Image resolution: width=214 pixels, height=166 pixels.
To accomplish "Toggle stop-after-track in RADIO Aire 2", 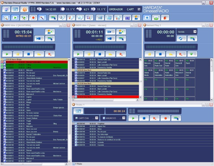I will point(39,39).
